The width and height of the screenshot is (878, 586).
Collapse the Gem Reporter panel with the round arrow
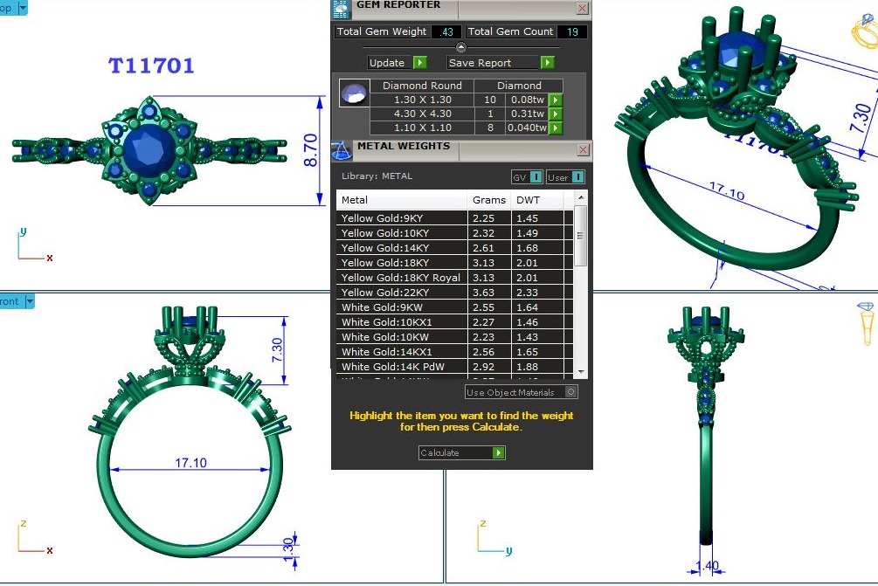[461, 47]
